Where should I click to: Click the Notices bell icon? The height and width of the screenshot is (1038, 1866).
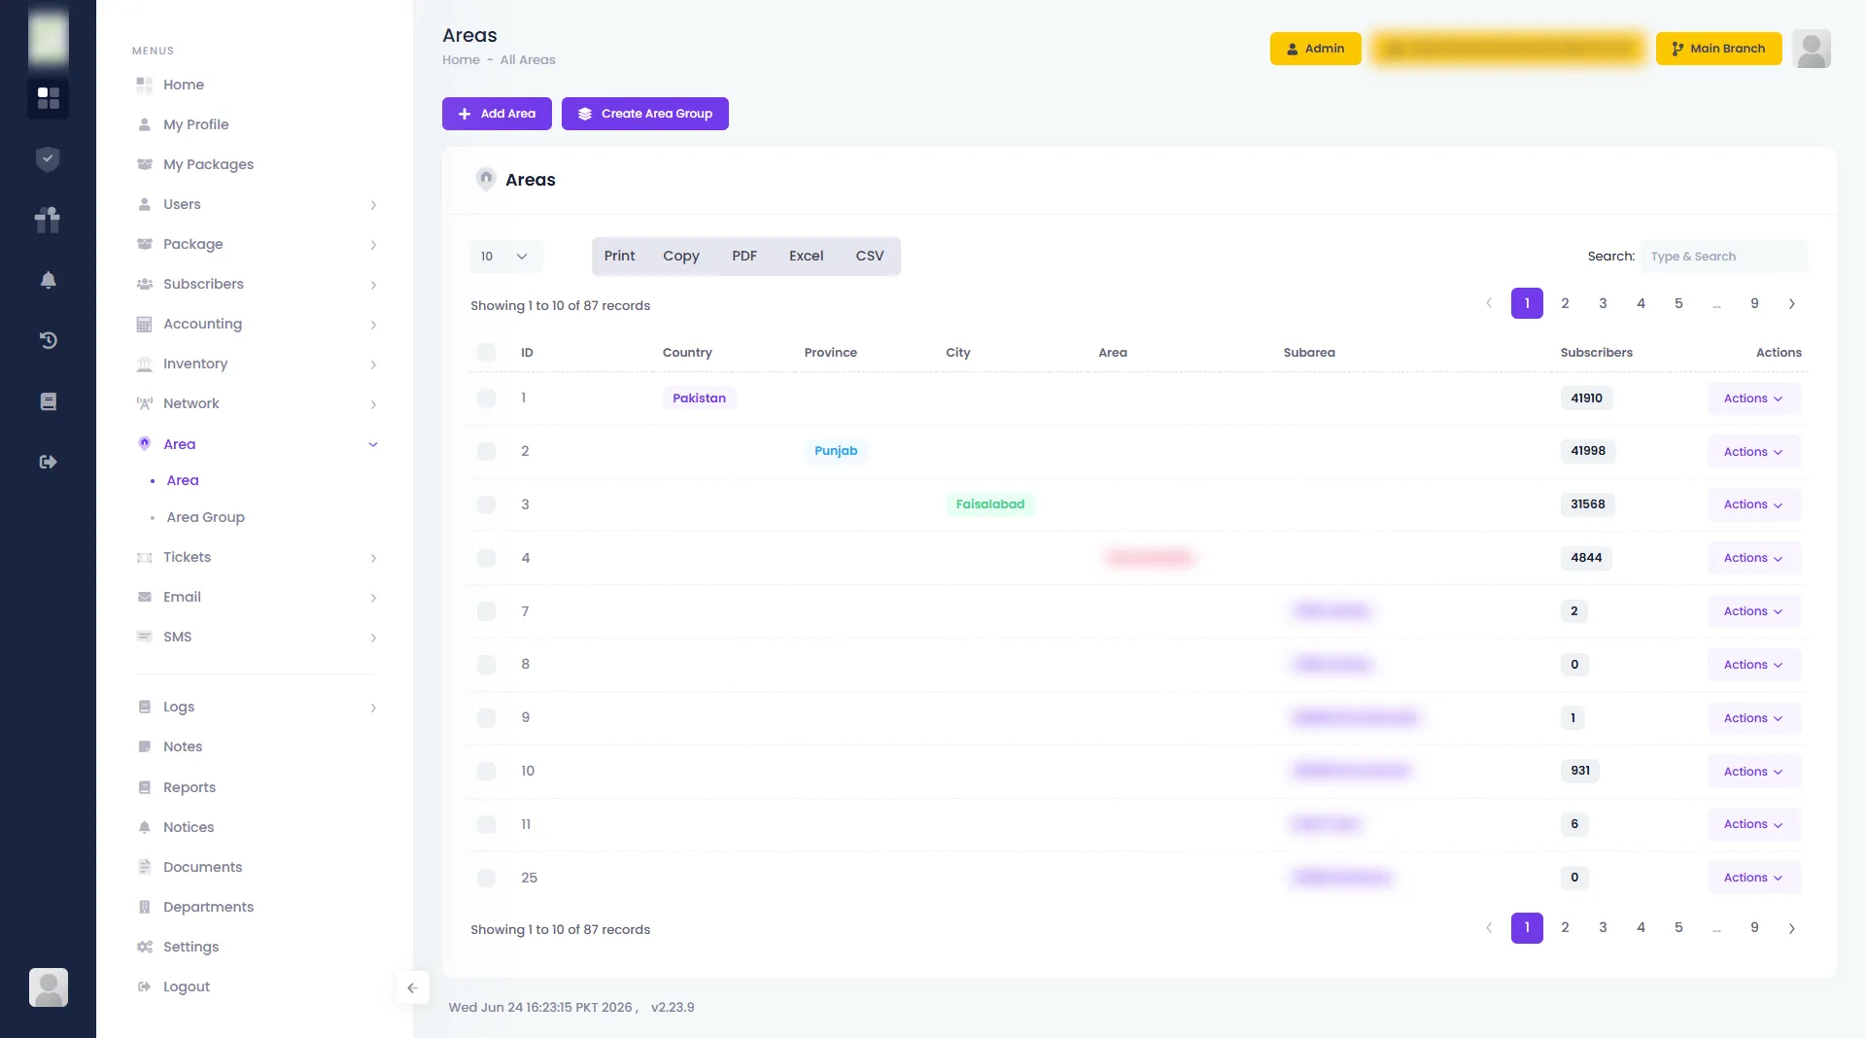click(144, 827)
